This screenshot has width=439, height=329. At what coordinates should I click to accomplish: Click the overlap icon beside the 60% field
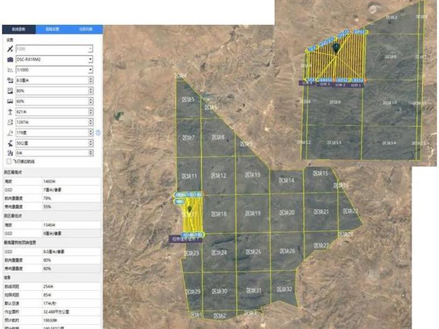point(10,101)
